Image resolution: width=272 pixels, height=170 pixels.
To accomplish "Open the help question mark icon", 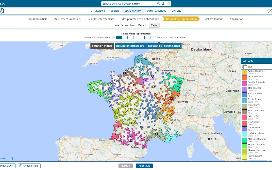I will (x=269, y=11).
